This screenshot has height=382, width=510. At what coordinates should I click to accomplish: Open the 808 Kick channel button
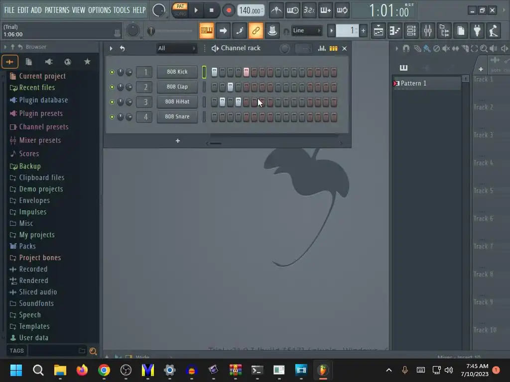pyautogui.click(x=177, y=72)
